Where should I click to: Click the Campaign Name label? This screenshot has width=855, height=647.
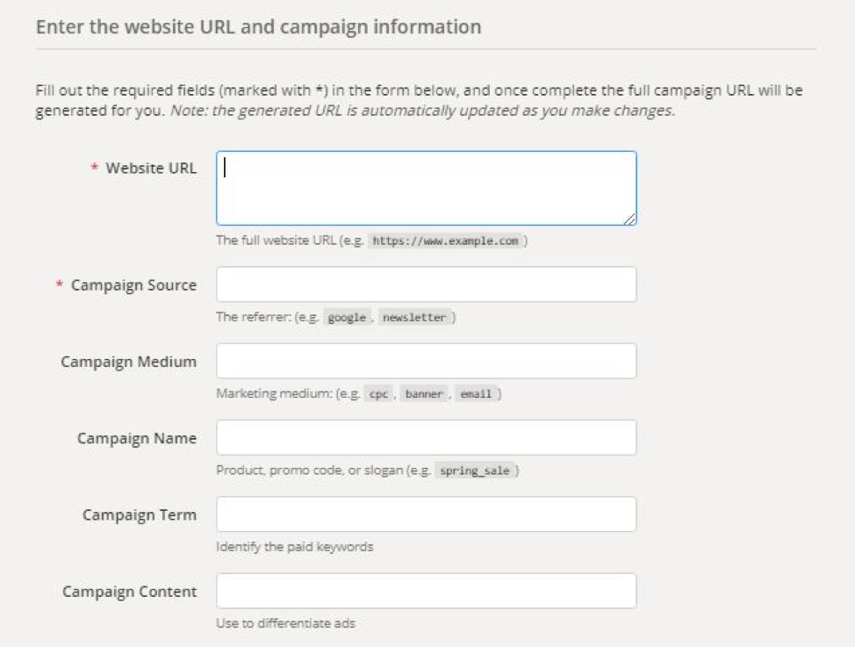coord(137,439)
